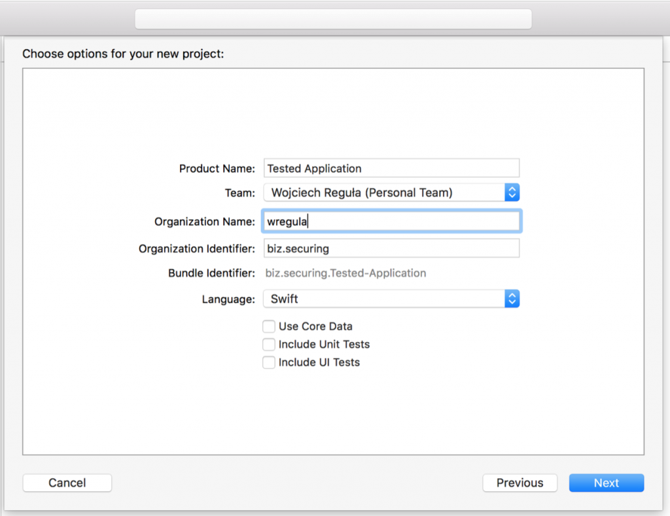Click the Bundle Identifier value biz.securing.Tested-Application
Image resolution: width=670 pixels, height=516 pixels.
pos(345,273)
